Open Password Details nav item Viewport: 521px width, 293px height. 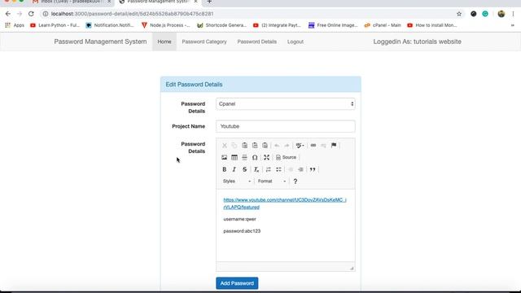pyautogui.click(x=257, y=42)
